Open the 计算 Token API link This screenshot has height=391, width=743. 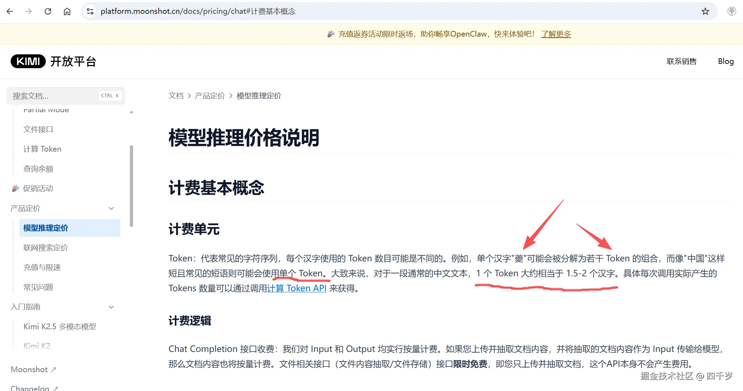coord(297,288)
